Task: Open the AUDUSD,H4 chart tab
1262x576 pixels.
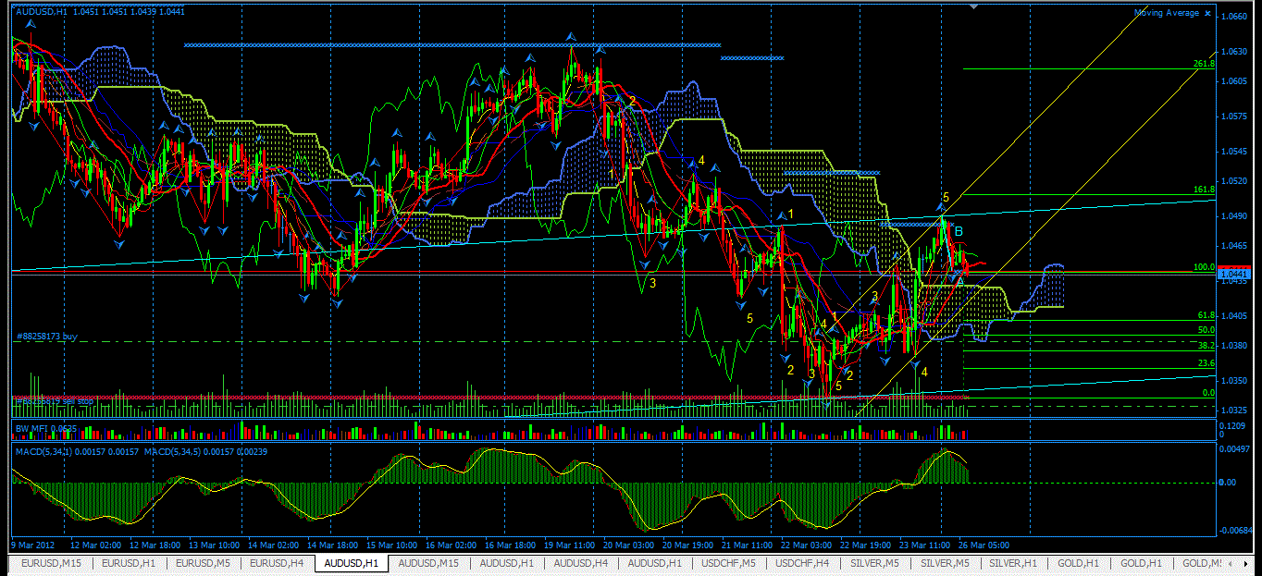Action: tap(581, 563)
